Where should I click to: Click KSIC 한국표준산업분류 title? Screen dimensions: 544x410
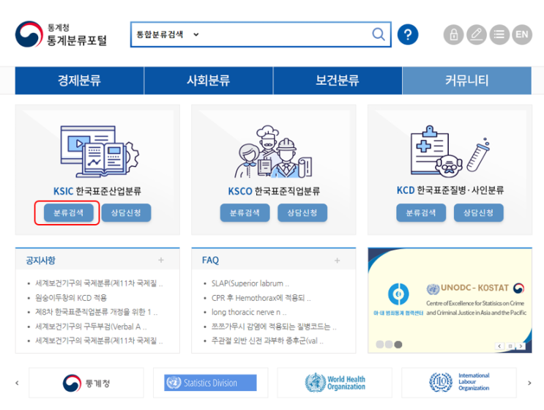click(97, 191)
